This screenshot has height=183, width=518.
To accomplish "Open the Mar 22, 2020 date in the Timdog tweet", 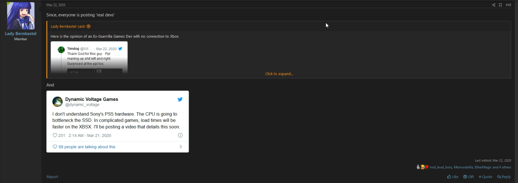I will [106, 49].
